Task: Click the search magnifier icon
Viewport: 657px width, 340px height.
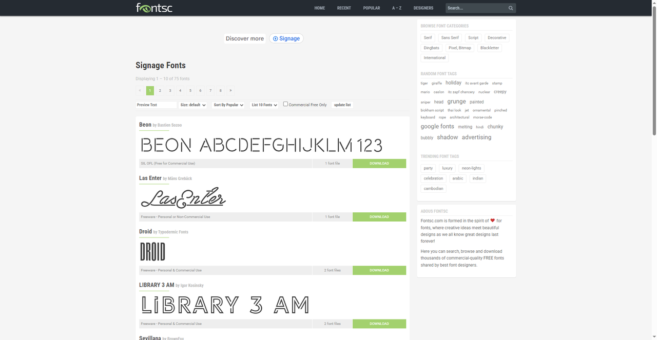Action: pos(510,8)
